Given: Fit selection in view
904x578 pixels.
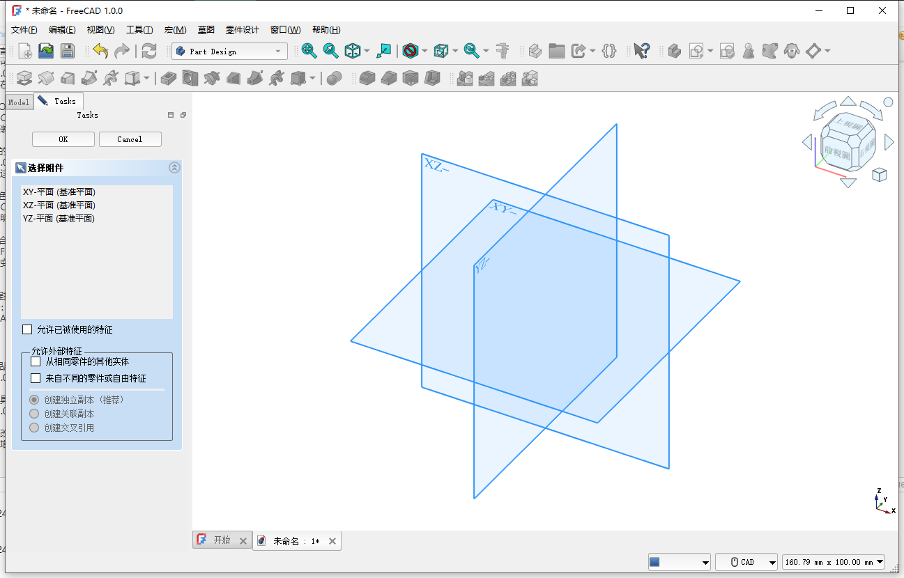Looking at the screenshot, I should click(330, 51).
